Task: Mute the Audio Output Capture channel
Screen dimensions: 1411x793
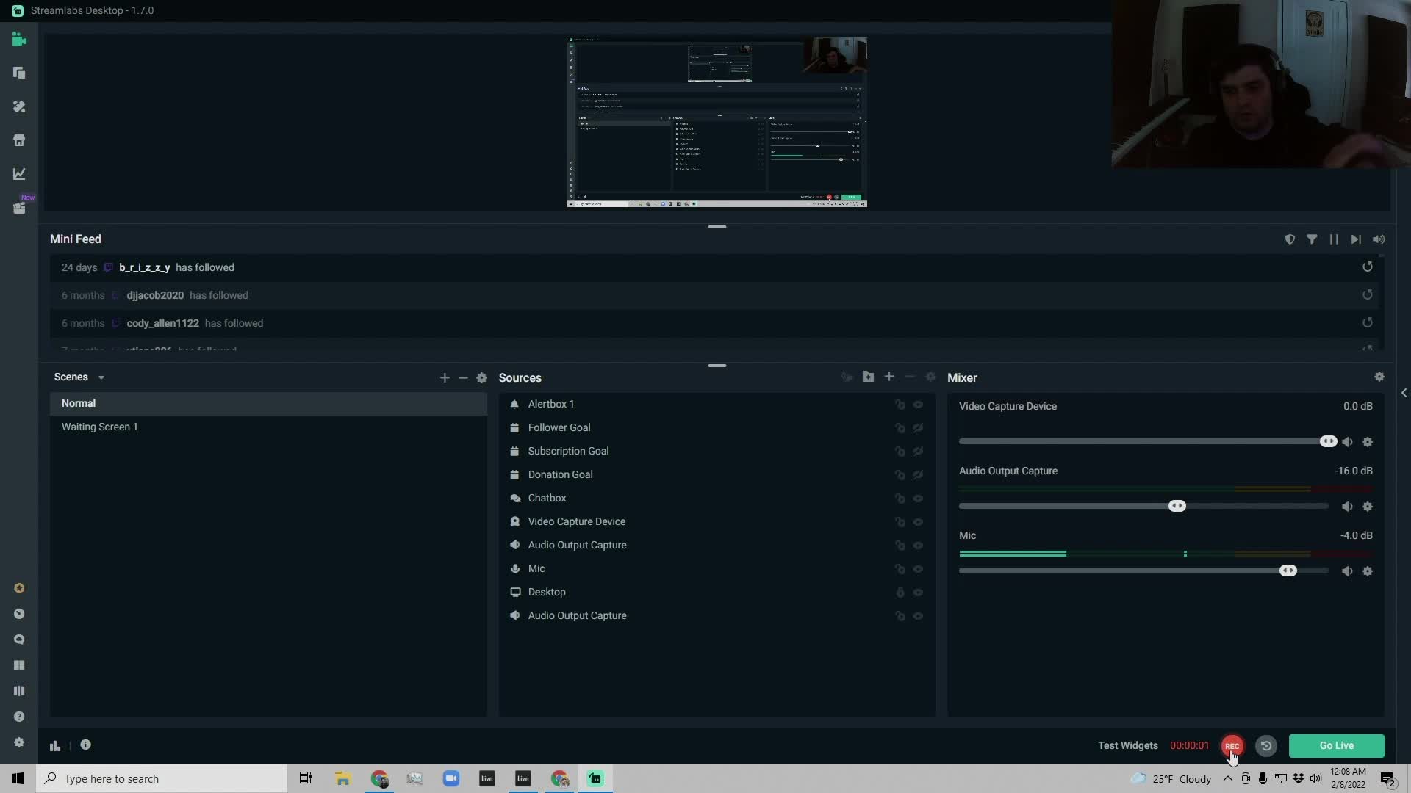Action: click(1347, 507)
